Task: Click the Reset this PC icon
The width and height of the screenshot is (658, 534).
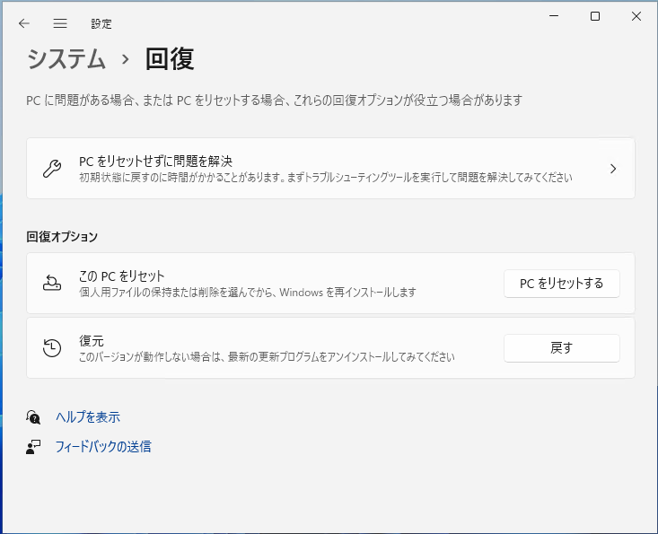Action: click(x=52, y=283)
